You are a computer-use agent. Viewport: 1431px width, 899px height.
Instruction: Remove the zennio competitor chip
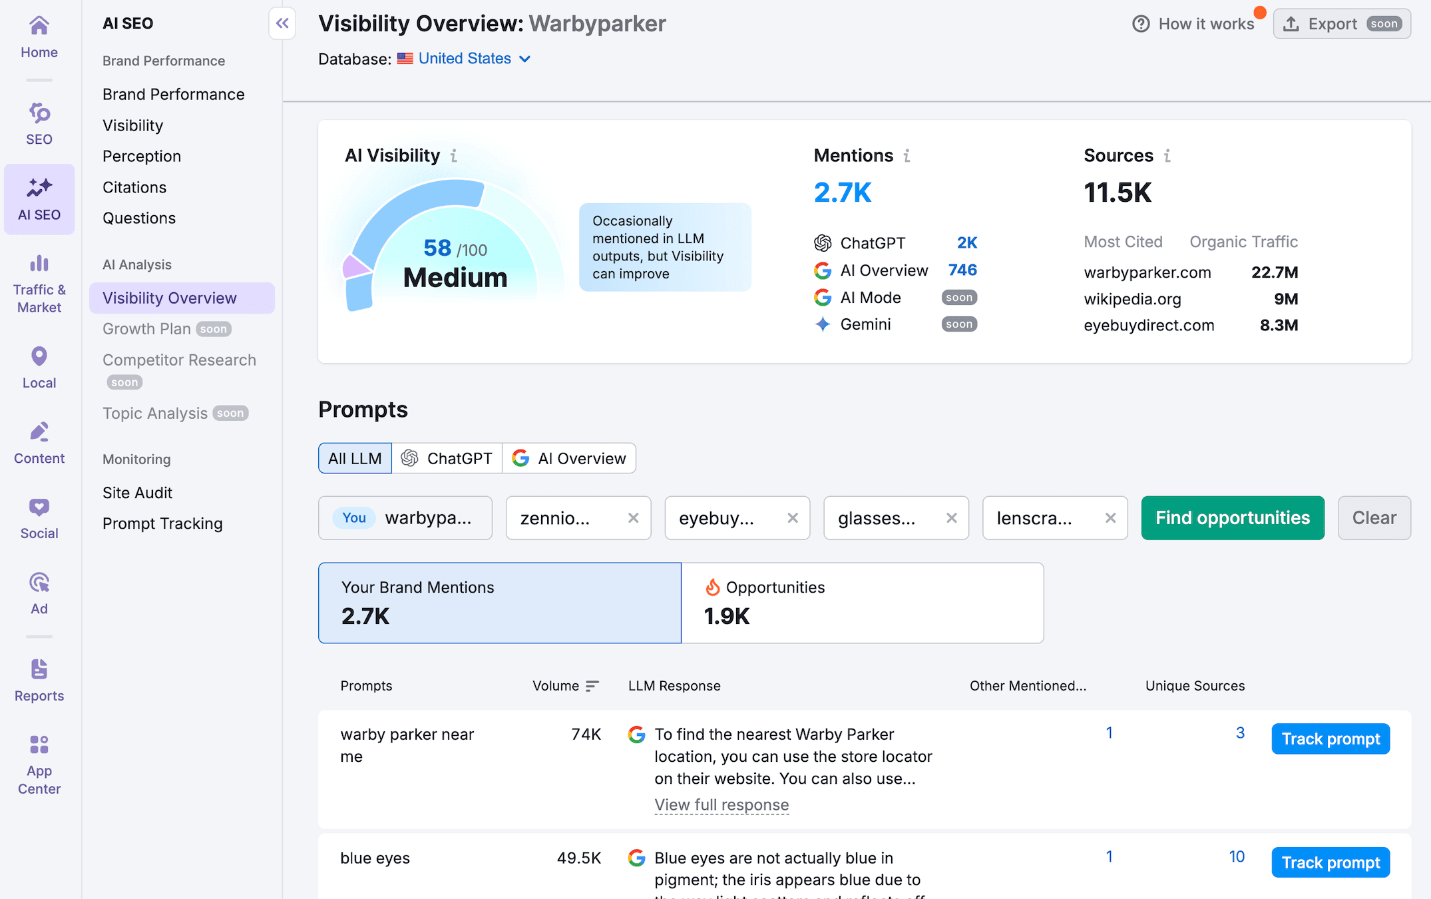(x=633, y=518)
